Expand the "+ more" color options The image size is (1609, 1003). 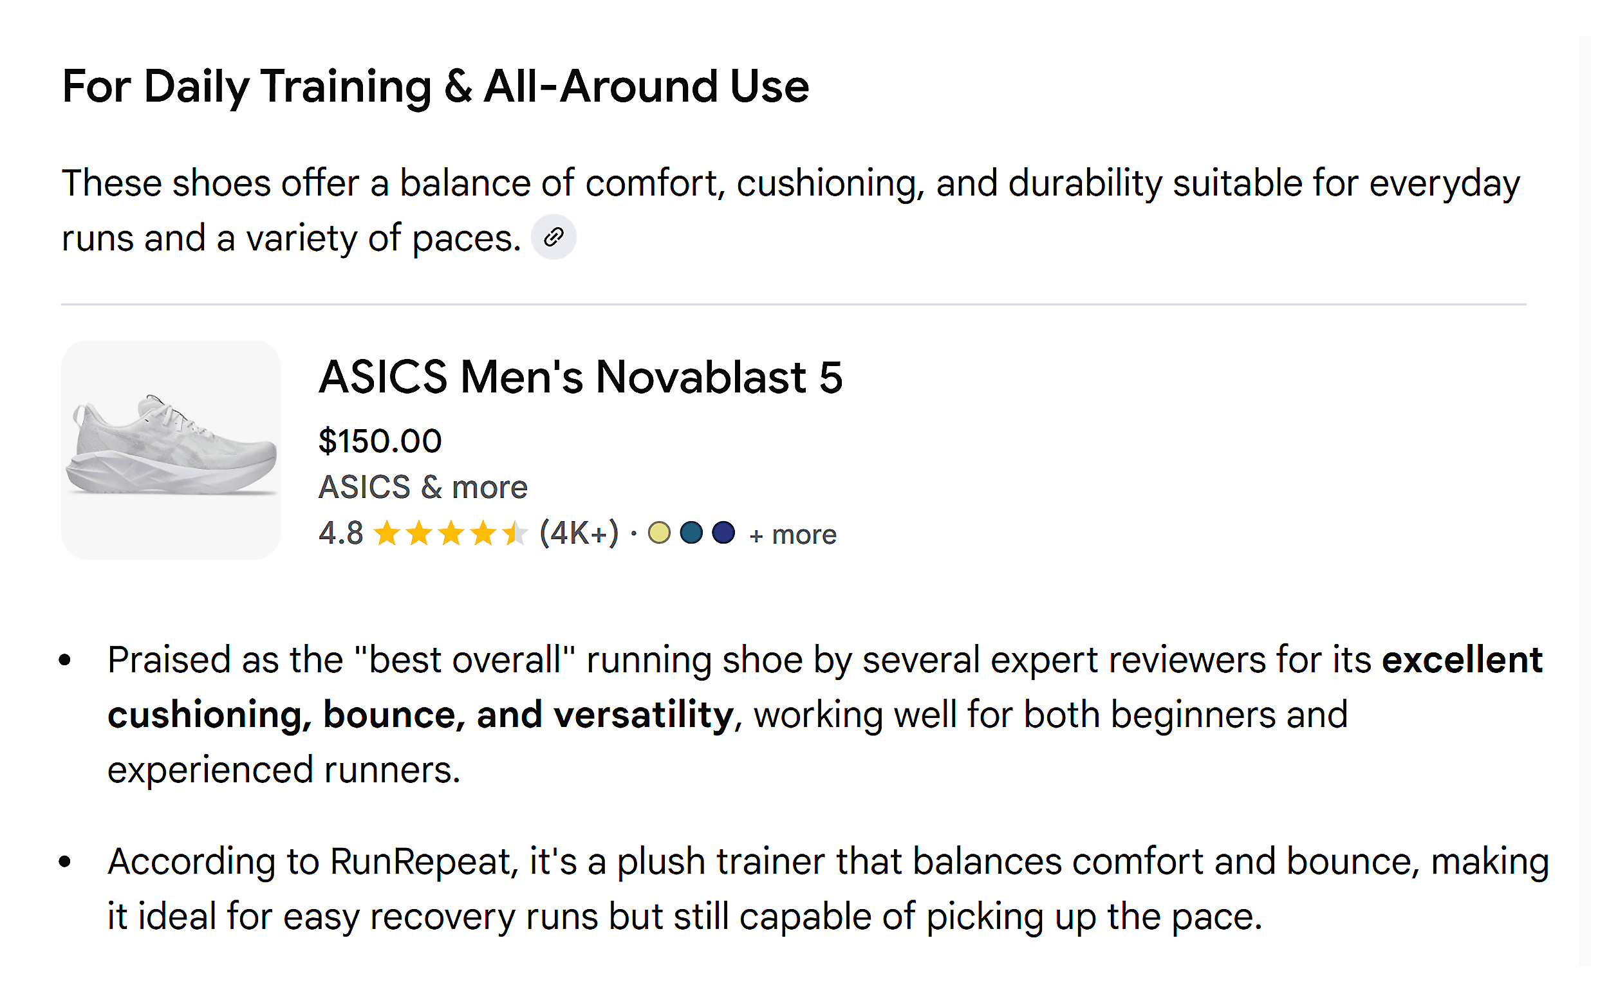(793, 534)
